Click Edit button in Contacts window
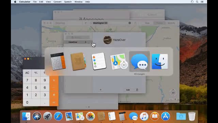 [128, 90]
